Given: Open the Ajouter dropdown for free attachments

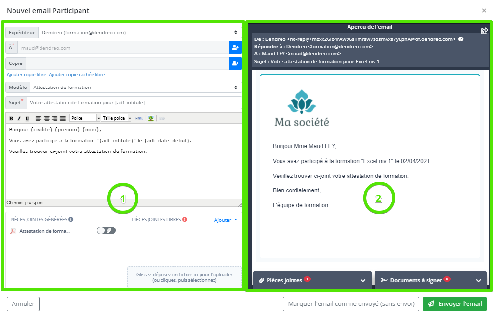Looking at the screenshot, I should click(x=226, y=220).
